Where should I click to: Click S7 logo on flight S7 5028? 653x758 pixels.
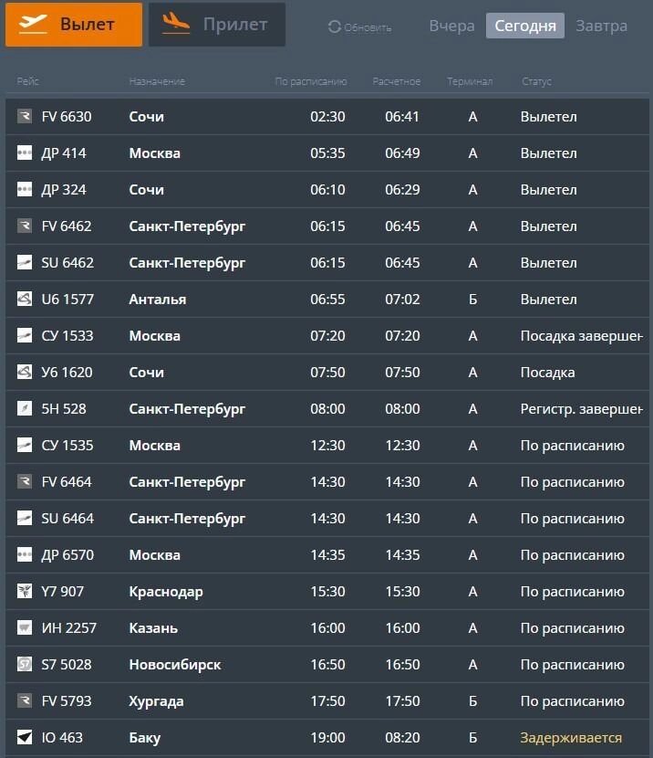click(25, 665)
